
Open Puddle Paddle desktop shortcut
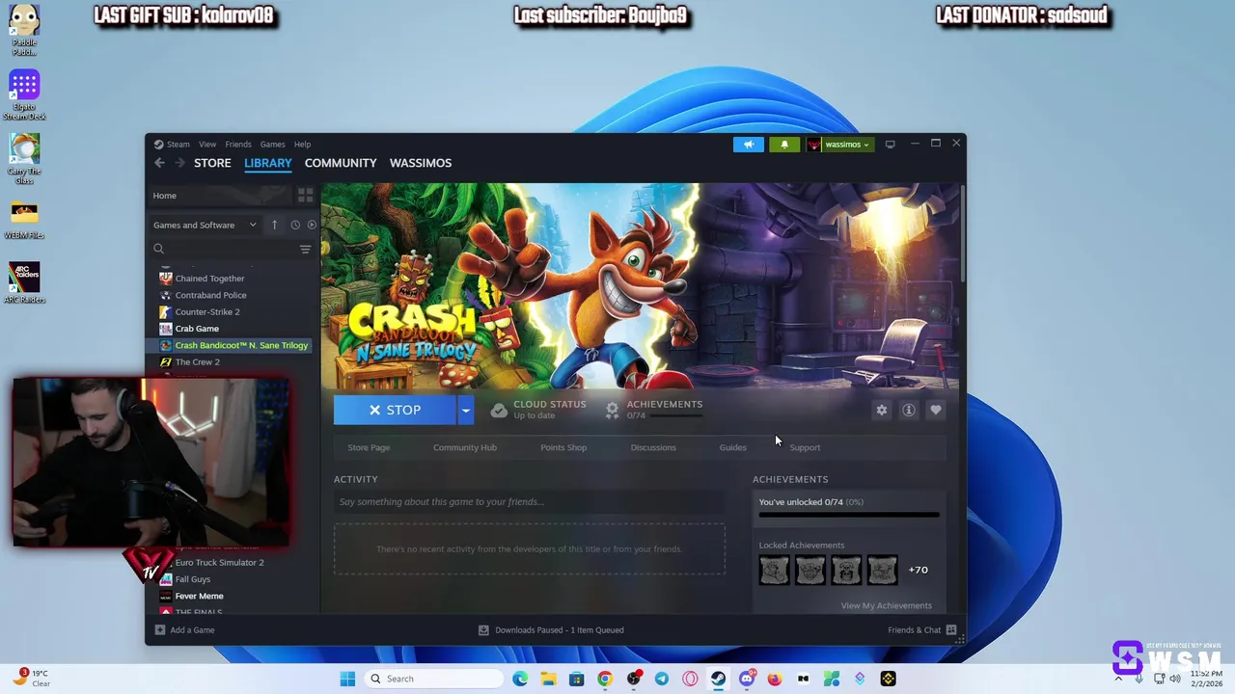click(x=24, y=30)
